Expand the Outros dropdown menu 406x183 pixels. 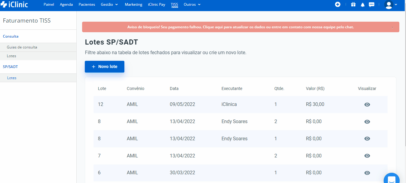point(192,5)
